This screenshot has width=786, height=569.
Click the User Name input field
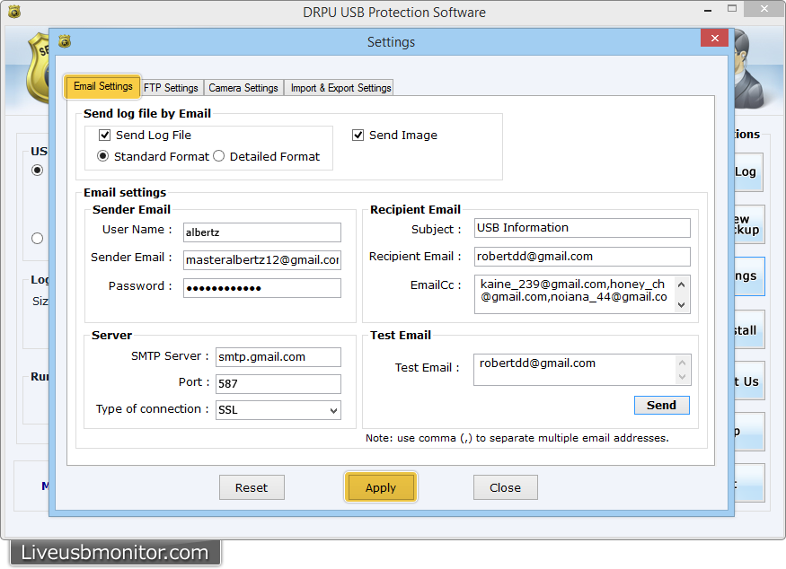click(262, 232)
